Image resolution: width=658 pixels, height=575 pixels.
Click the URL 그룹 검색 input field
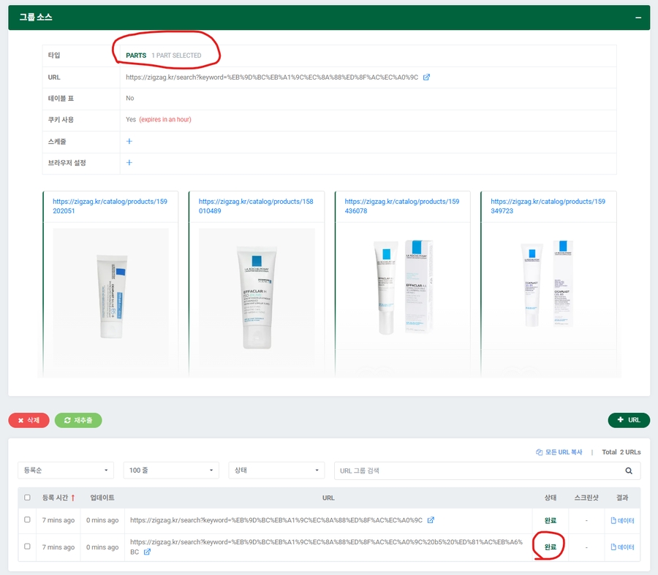tap(475, 471)
